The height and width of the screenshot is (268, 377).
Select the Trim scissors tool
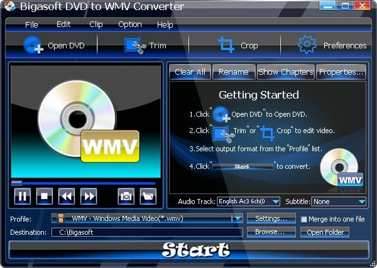tap(134, 45)
